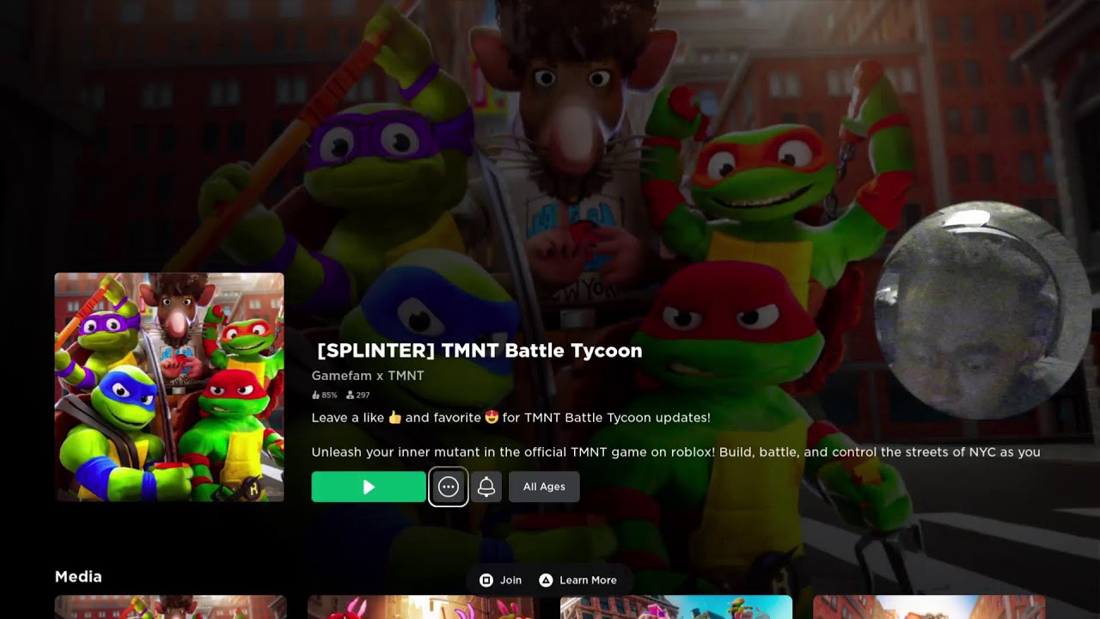Click the [SPLINTER] TMNT Battle Tycoon title

[480, 351]
